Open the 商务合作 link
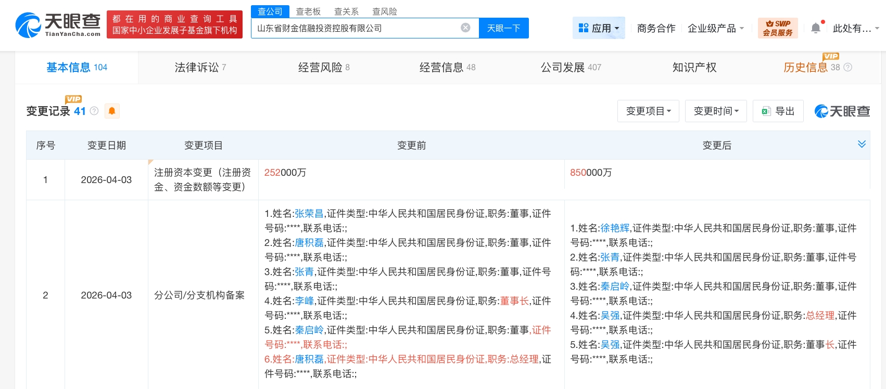Viewport: 886px width, 389px height. [656, 28]
